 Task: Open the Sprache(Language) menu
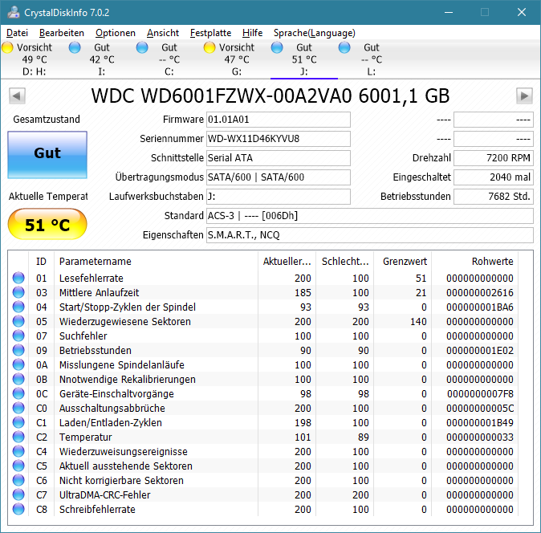315,33
